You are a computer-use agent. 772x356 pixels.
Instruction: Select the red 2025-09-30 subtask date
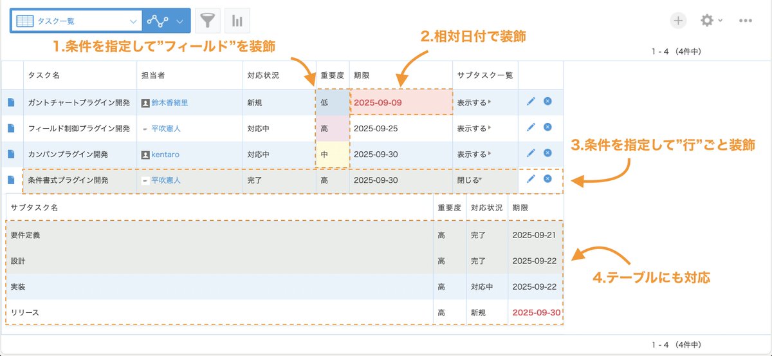tap(537, 312)
